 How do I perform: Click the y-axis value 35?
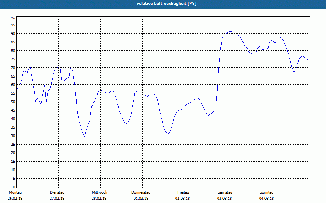[x=13, y=127]
